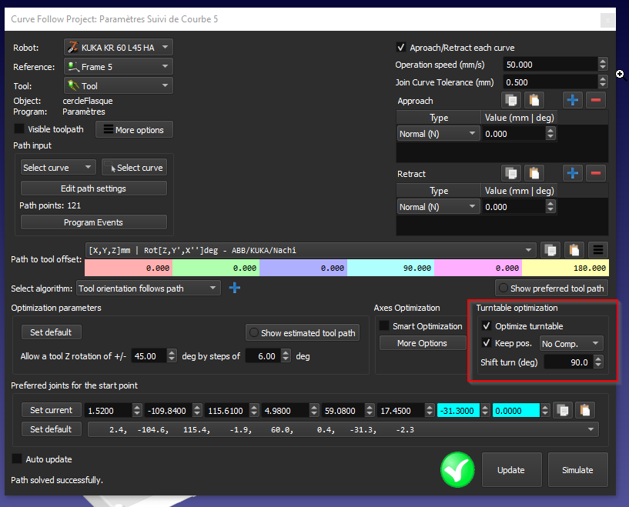Remove the Retract movement with minus icon
The image size is (629, 507).
596,173
